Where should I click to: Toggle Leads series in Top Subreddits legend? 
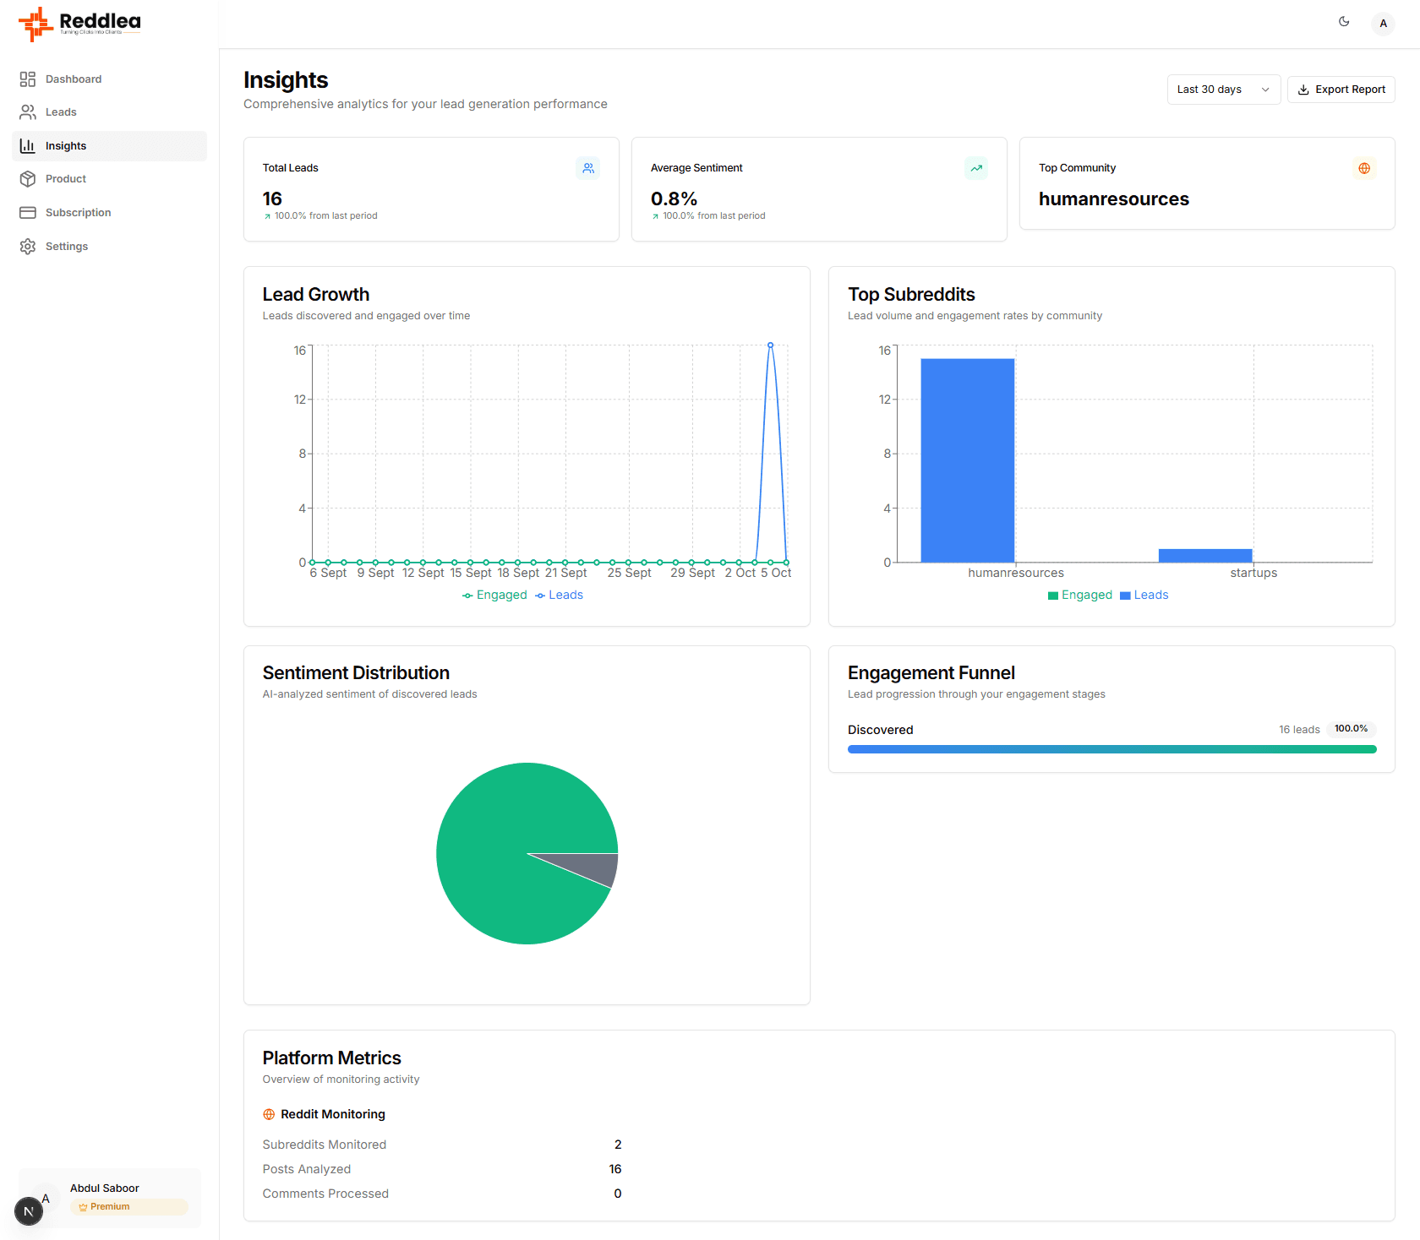(x=1144, y=596)
